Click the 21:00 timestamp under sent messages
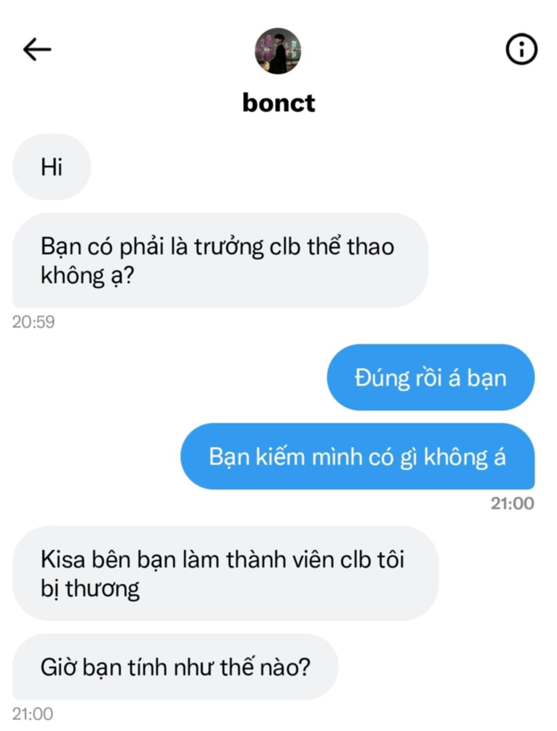557x731 pixels. coord(512,503)
